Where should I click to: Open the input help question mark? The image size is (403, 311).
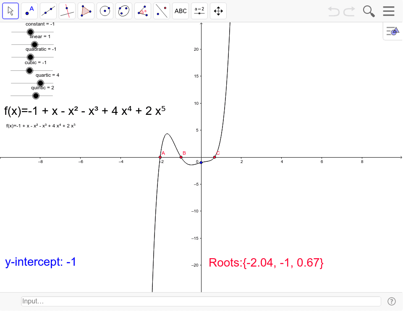click(x=391, y=301)
